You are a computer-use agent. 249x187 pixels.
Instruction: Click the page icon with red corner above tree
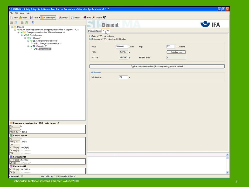(x=16, y=23)
